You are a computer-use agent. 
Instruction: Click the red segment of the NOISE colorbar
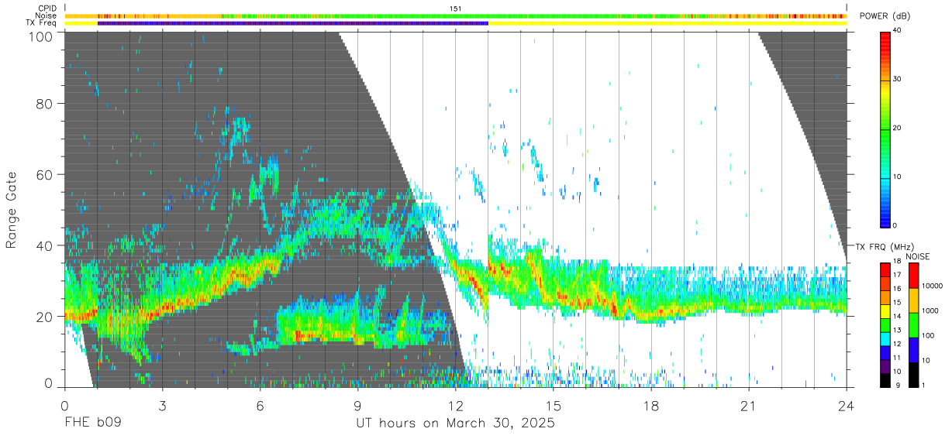[x=912, y=276]
